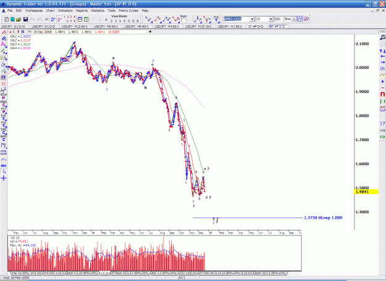Click the blue zigzag swing icon
This screenshot has height=281, width=386.
tap(53, 19)
